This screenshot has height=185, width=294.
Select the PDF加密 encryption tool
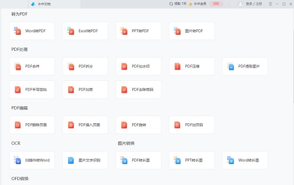click(85, 90)
